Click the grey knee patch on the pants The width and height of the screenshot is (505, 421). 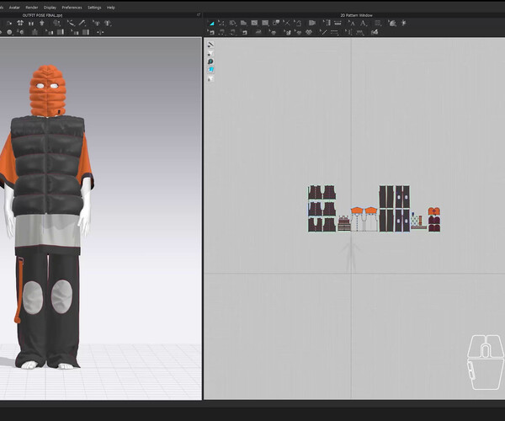[x=33, y=296]
